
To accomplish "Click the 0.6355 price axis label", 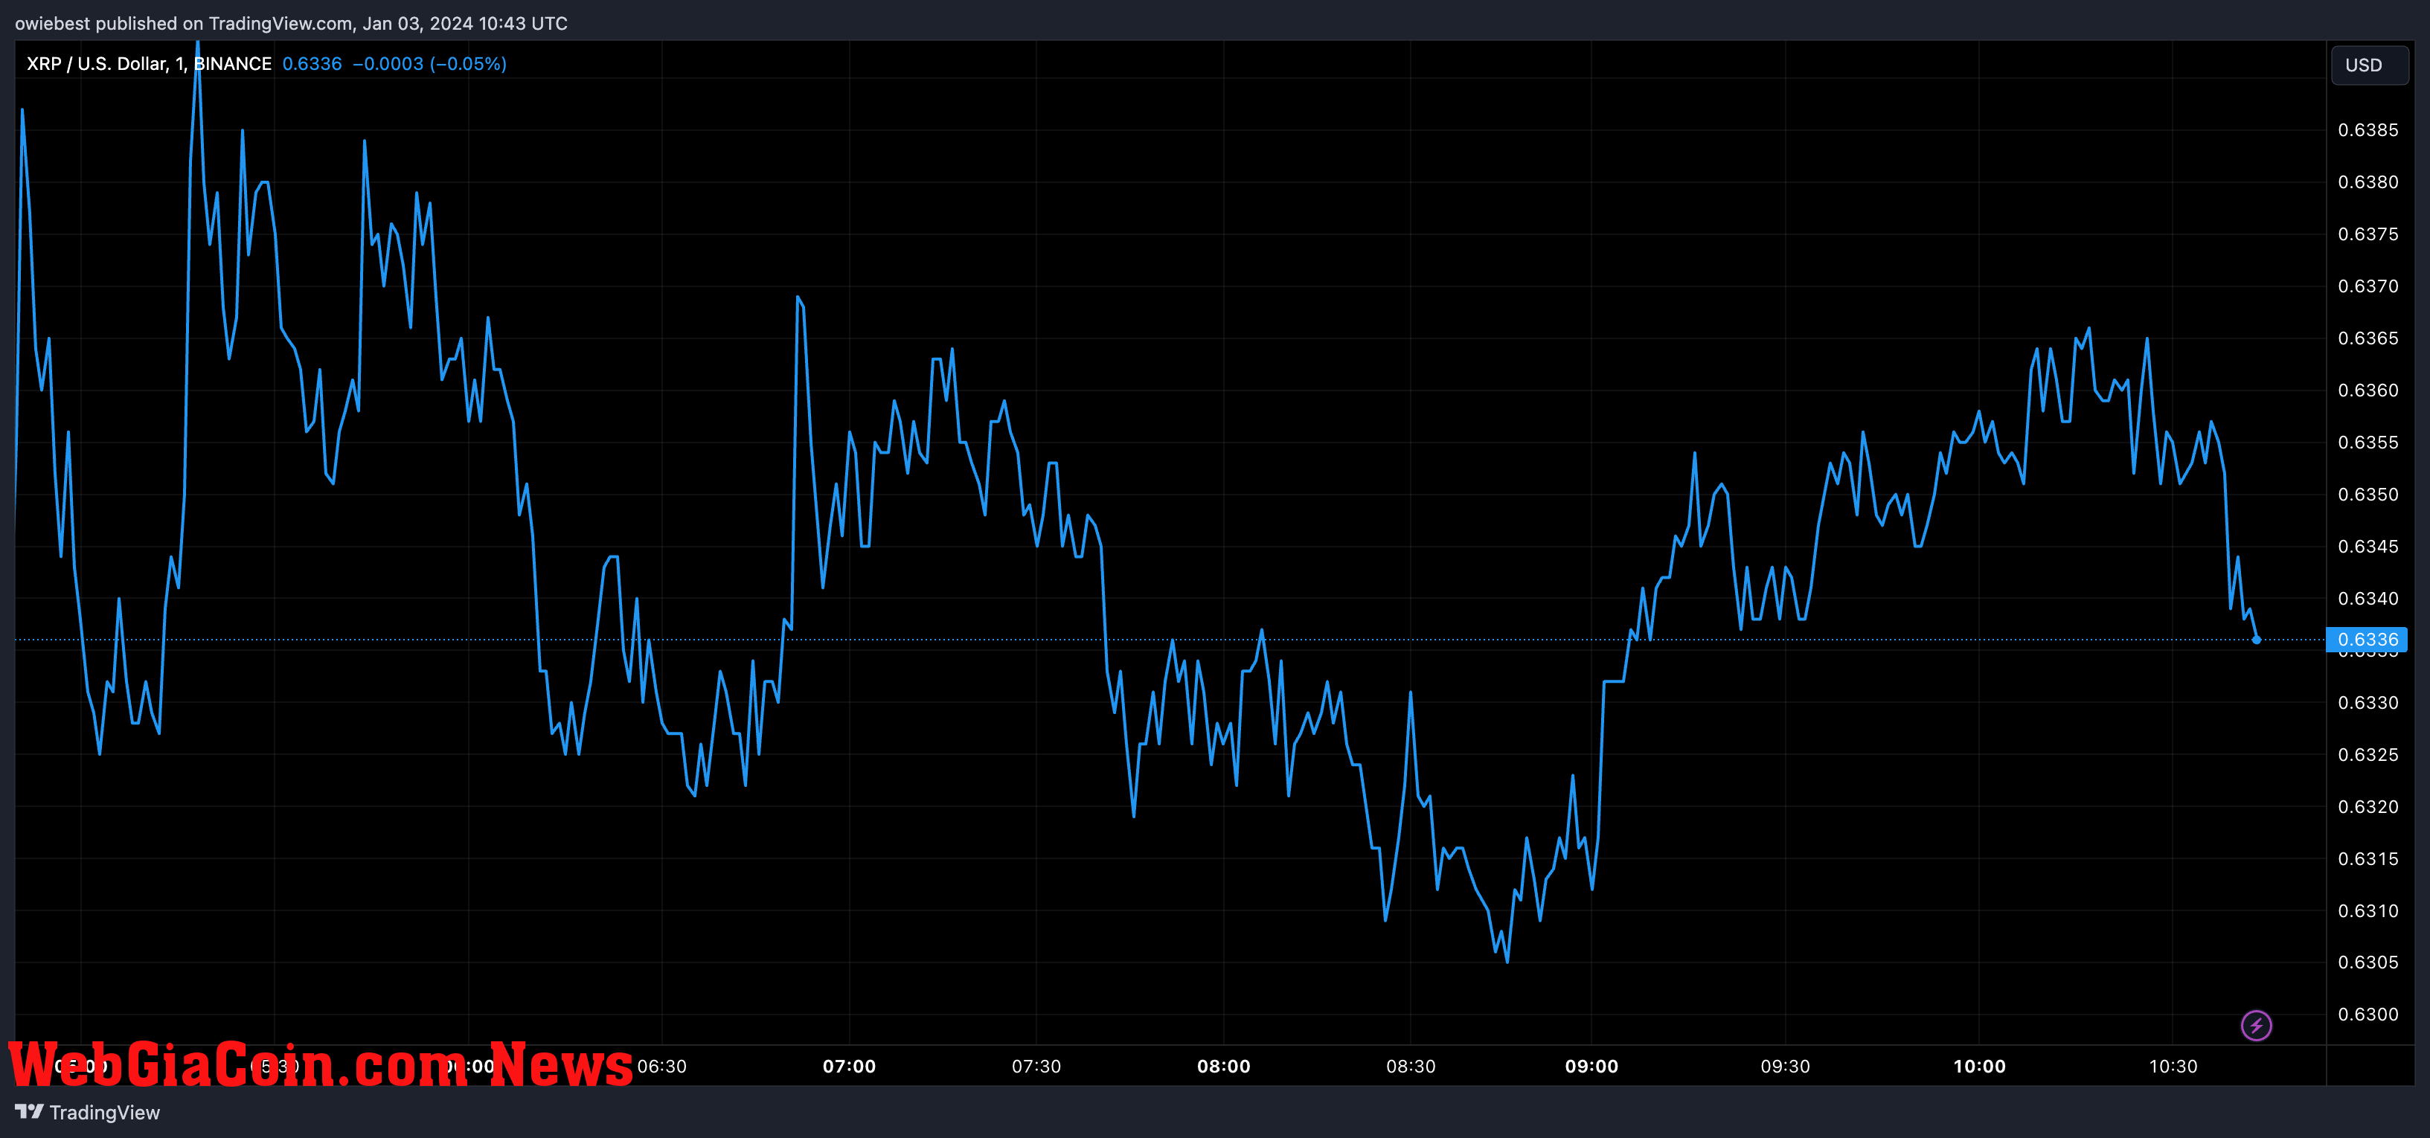I will [x=2368, y=443].
